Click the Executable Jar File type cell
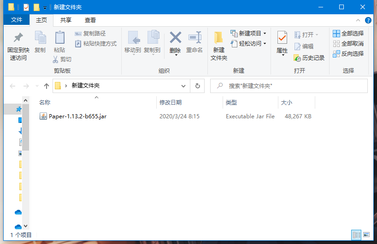Screen dimensions: 377x244 click(x=250, y=116)
